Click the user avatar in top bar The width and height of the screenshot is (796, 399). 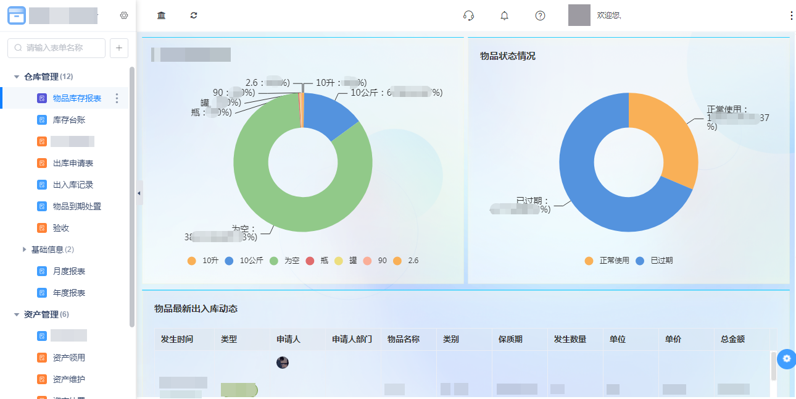click(579, 15)
